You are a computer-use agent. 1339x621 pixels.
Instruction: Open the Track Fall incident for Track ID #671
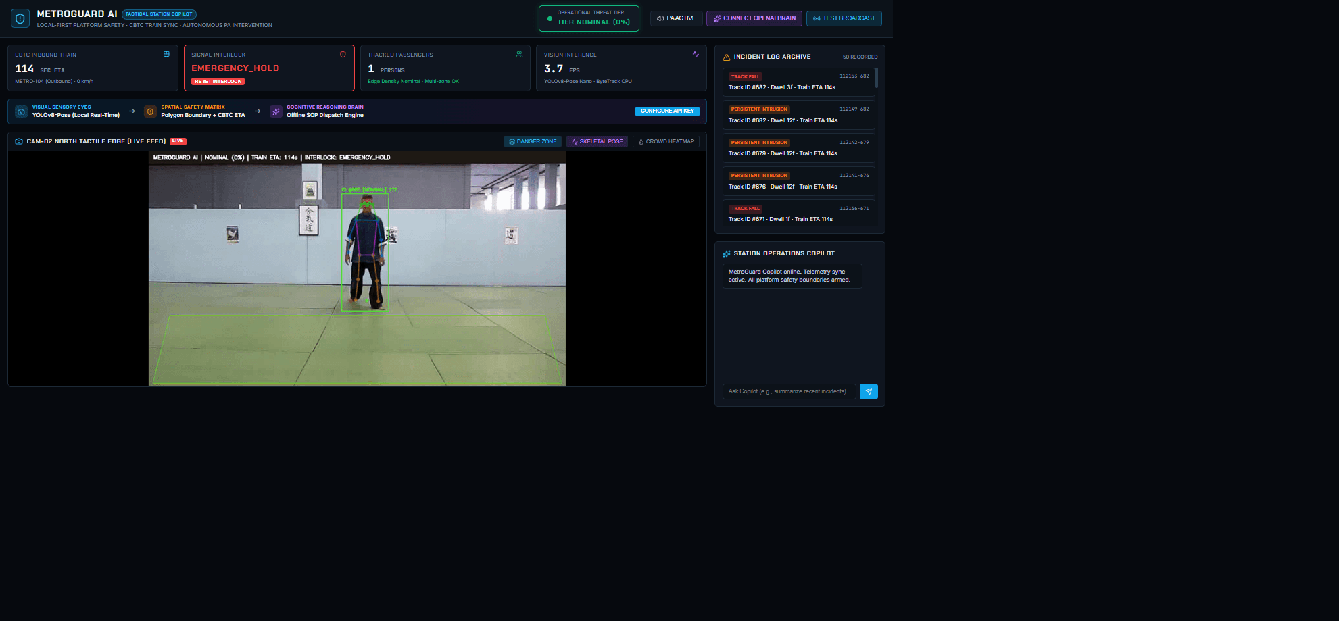[798, 214]
